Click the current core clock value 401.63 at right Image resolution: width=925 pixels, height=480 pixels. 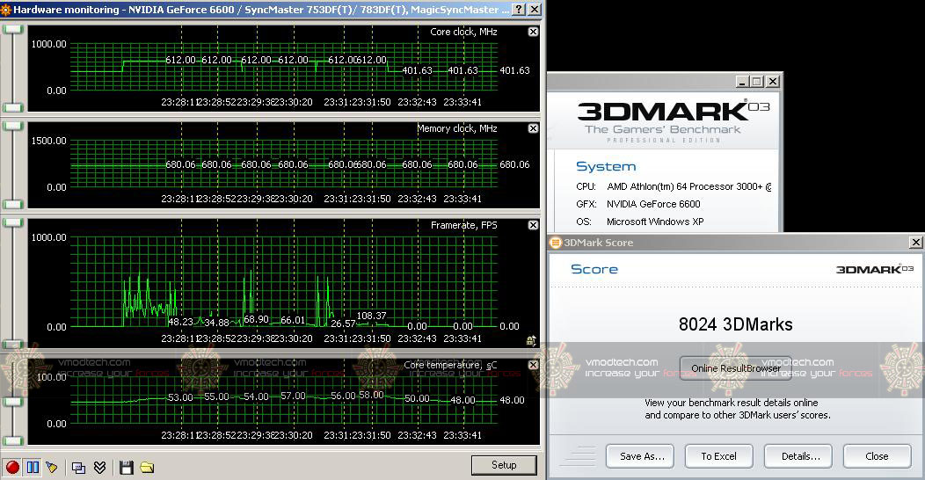coord(514,70)
